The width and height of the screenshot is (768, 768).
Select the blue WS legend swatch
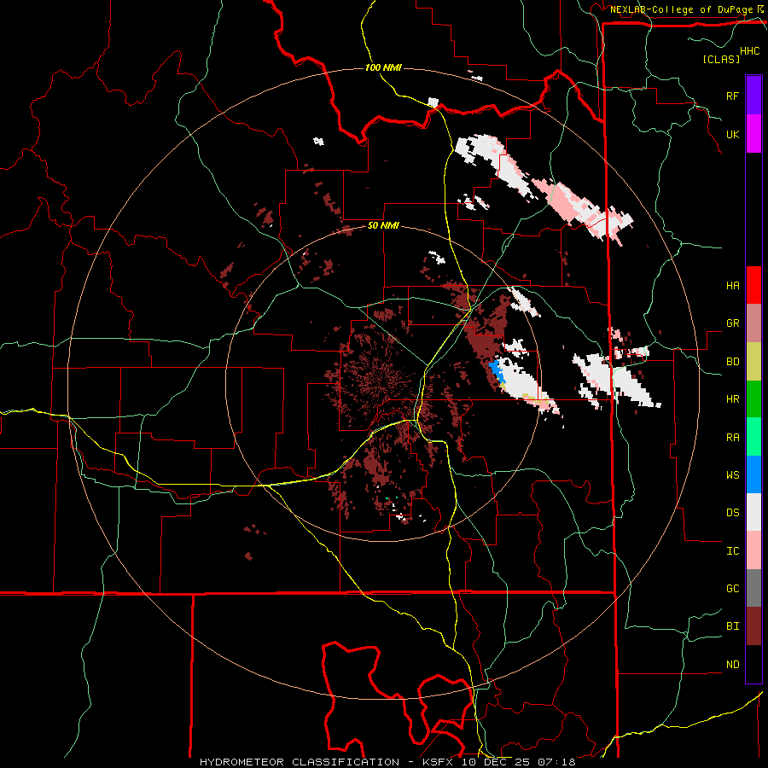click(x=753, y=474)
